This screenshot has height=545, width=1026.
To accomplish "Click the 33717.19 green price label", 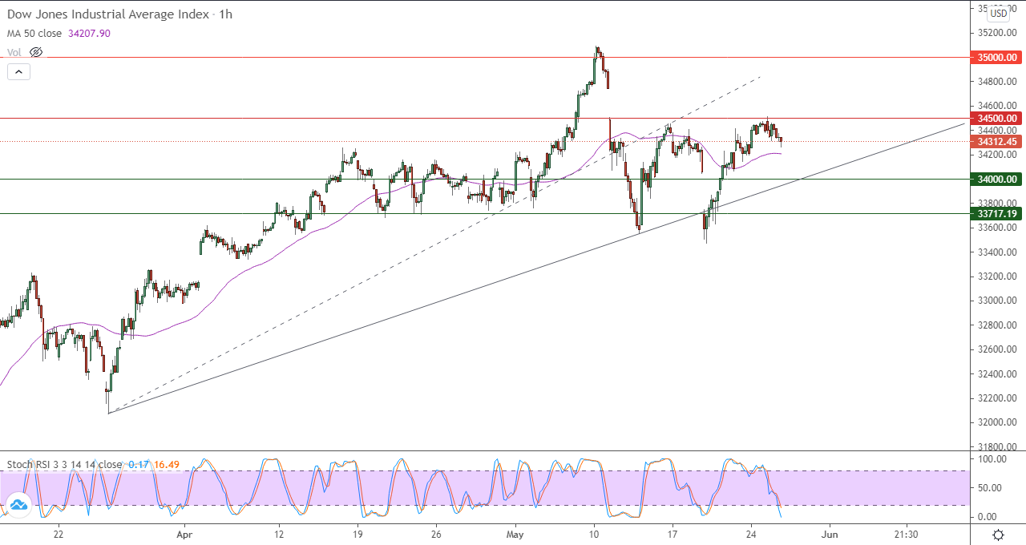I will tap(996, 214).
